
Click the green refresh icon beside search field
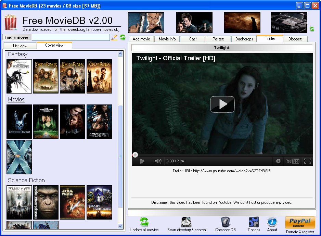[123, 37]
